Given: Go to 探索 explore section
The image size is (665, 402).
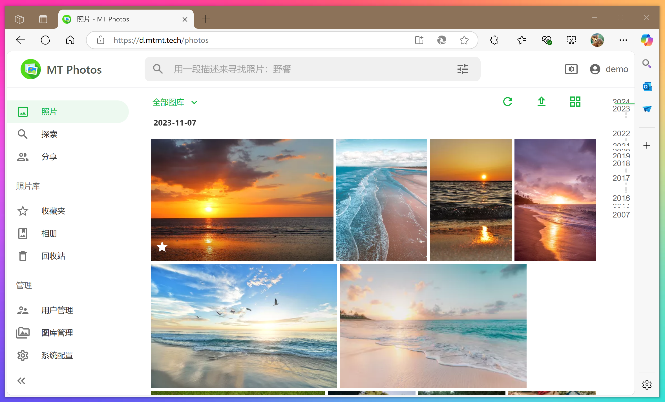Looking at the screenshot, I should tap(49, 134).
